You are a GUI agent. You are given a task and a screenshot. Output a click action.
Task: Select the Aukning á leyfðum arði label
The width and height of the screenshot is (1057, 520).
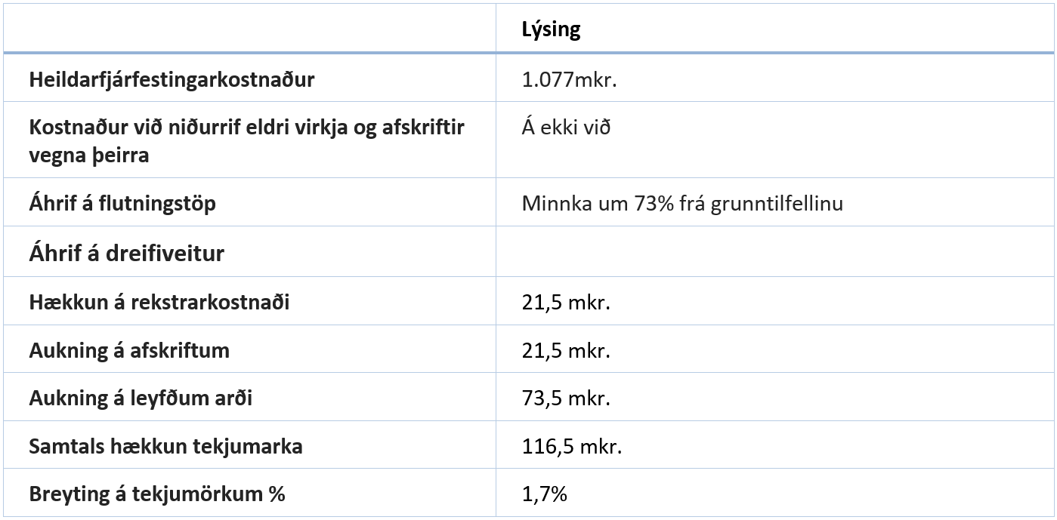pyautogui.click(x=141, y=398)
